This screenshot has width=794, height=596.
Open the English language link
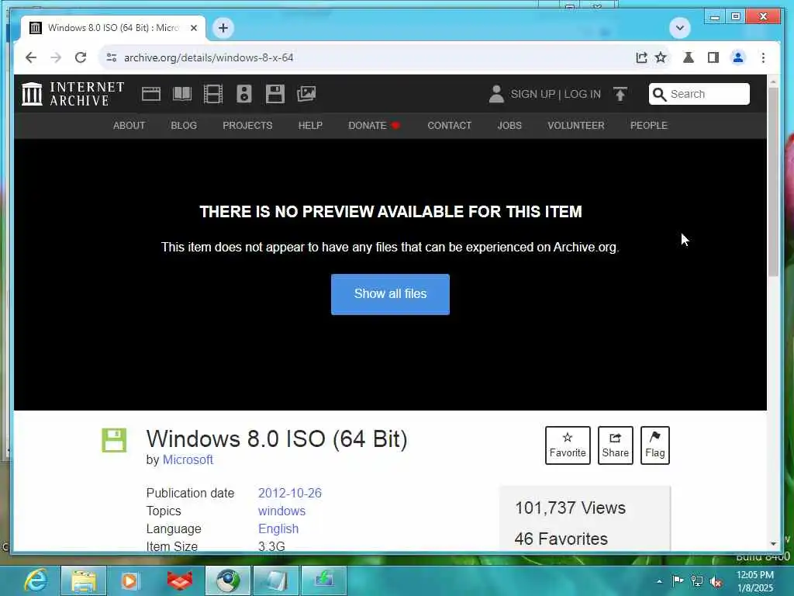pos(278,528)
